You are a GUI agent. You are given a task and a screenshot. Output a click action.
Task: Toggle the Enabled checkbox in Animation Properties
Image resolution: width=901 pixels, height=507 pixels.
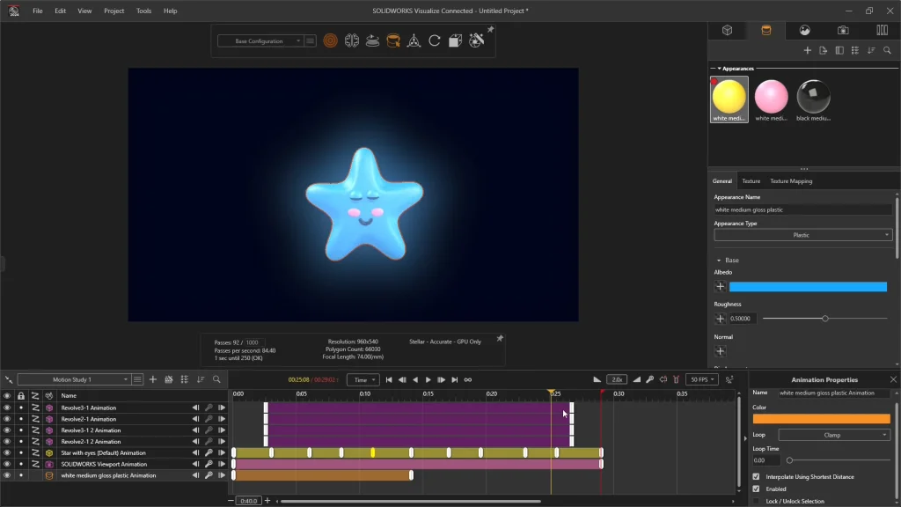[756, 489]
